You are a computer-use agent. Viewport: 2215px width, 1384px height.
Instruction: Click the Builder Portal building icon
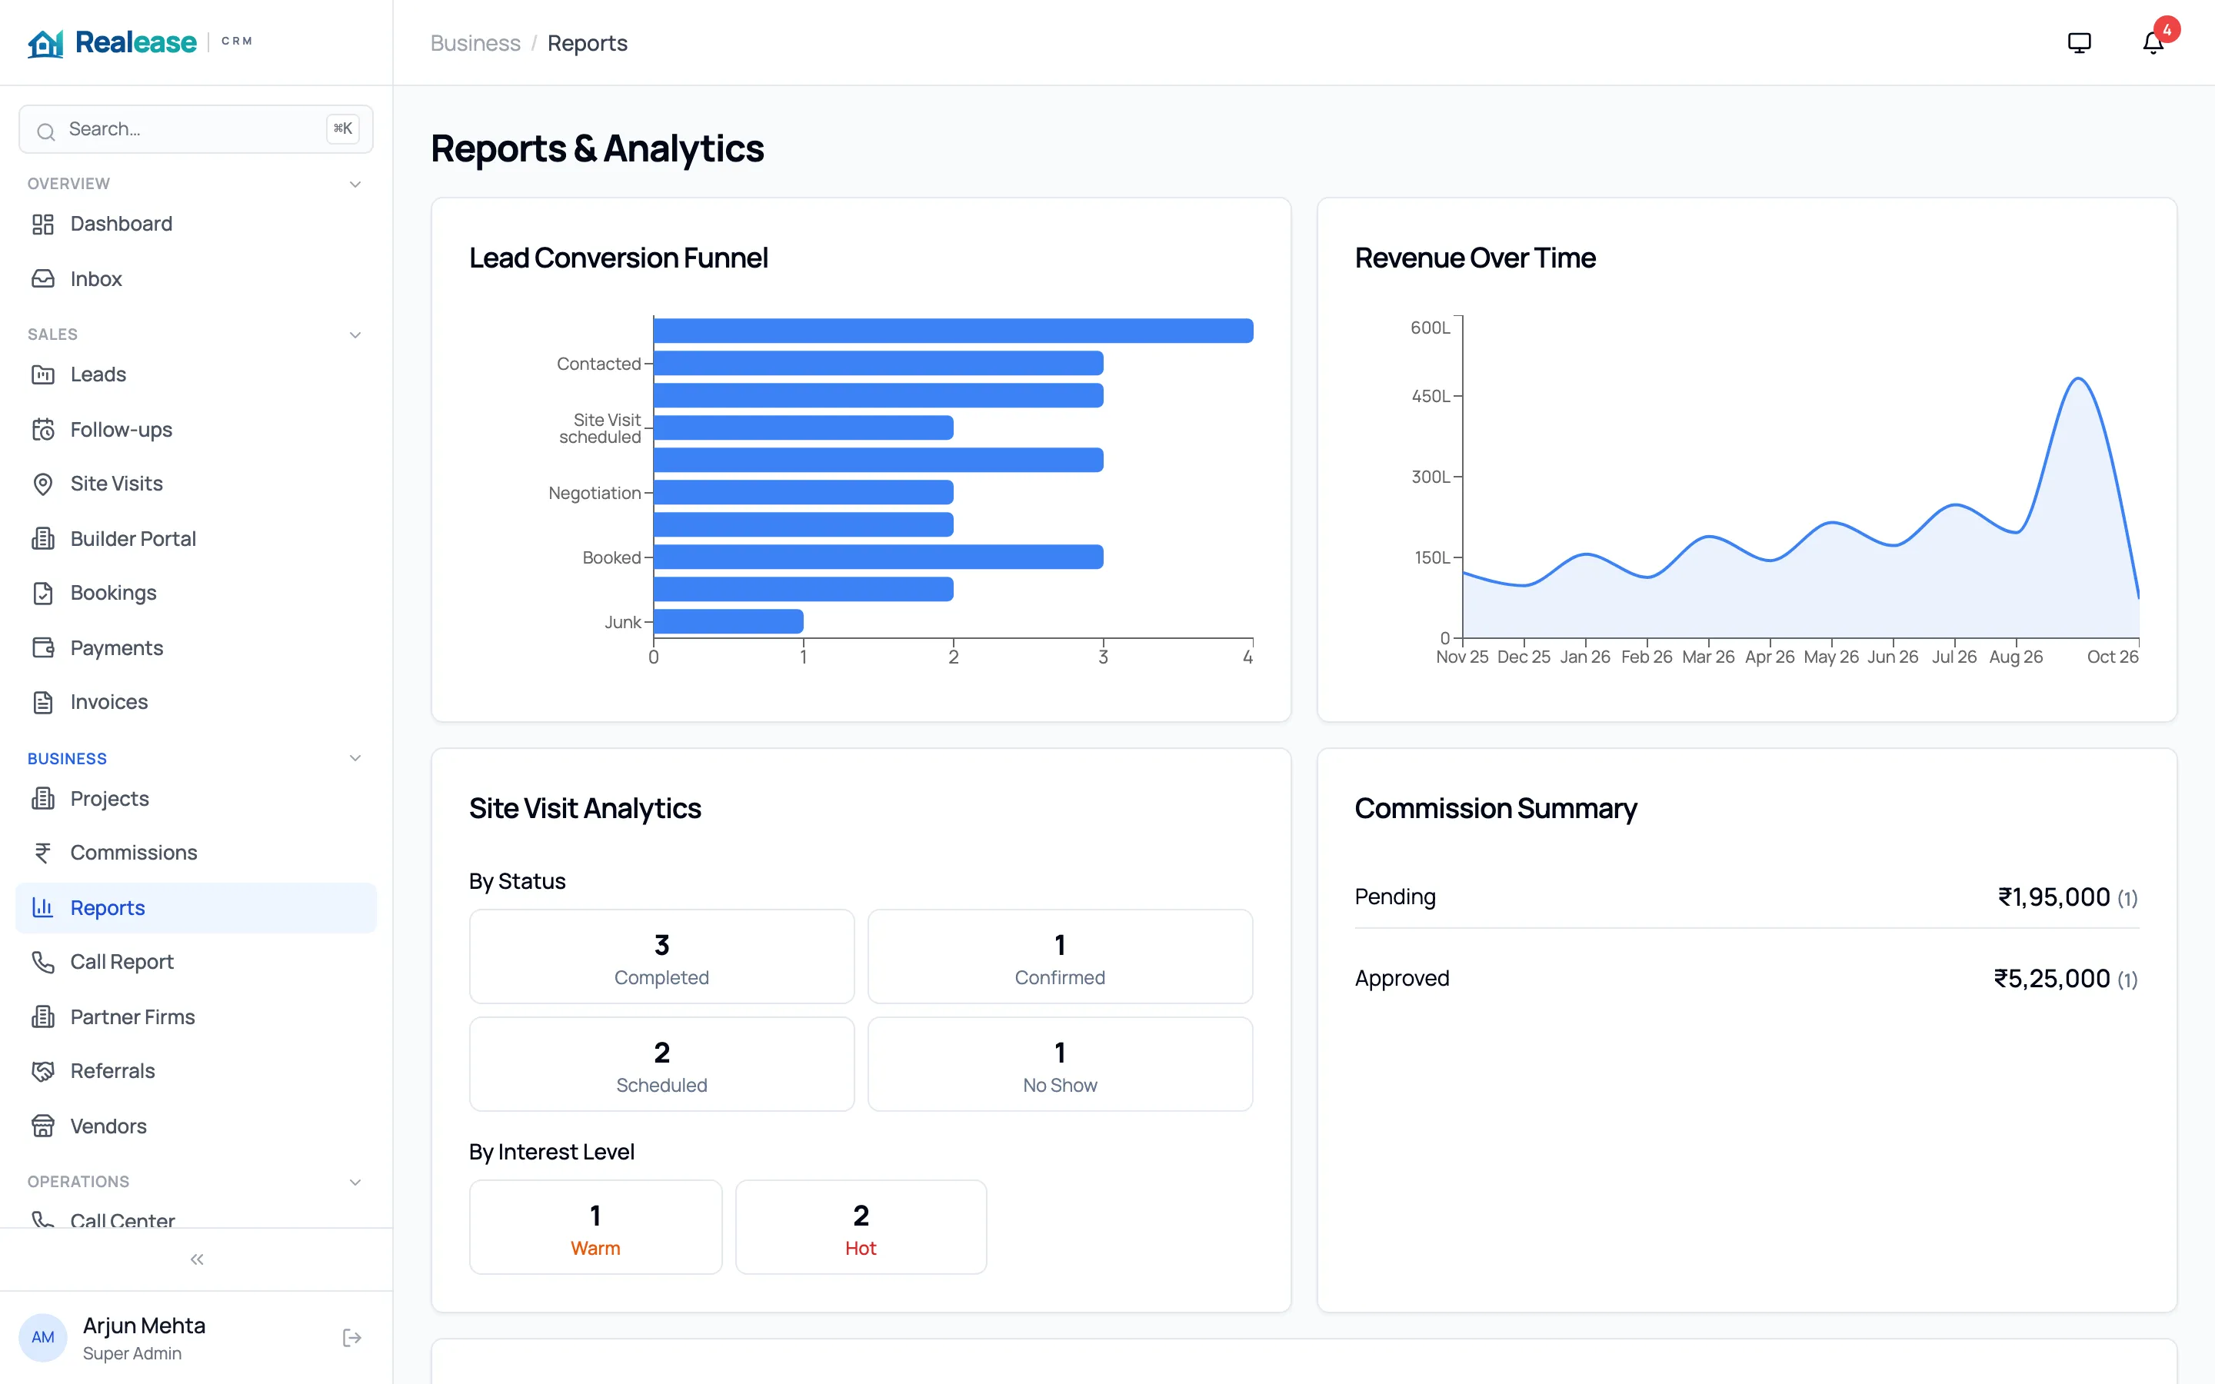point(43,538)
